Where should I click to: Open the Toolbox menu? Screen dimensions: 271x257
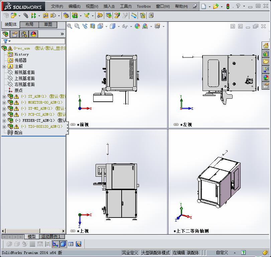click(x=144, y=6)
